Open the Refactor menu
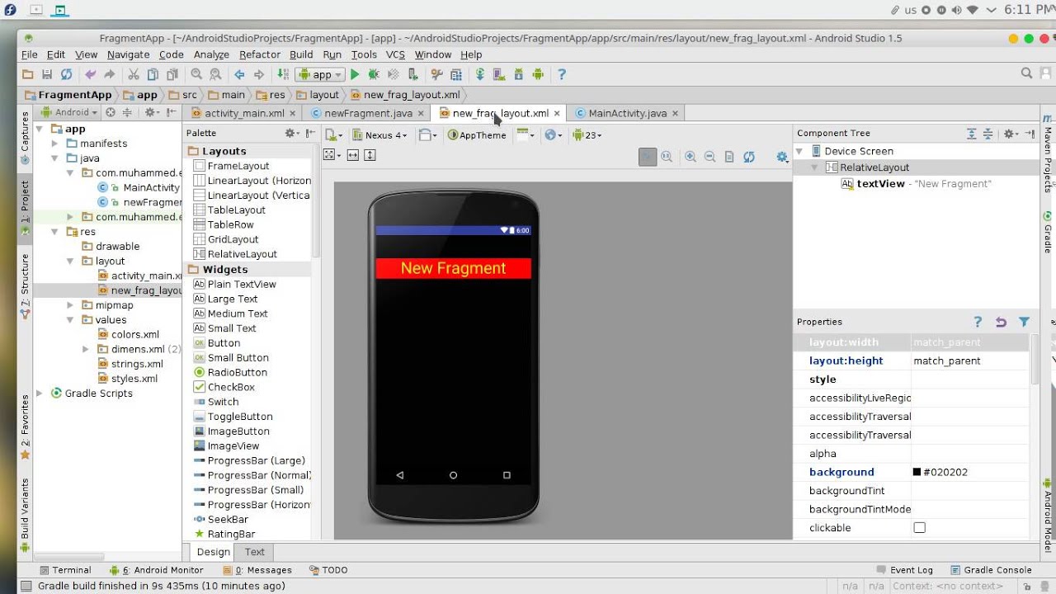The image size is (1056, 594). pyautogui.click(x=259, y=54)
